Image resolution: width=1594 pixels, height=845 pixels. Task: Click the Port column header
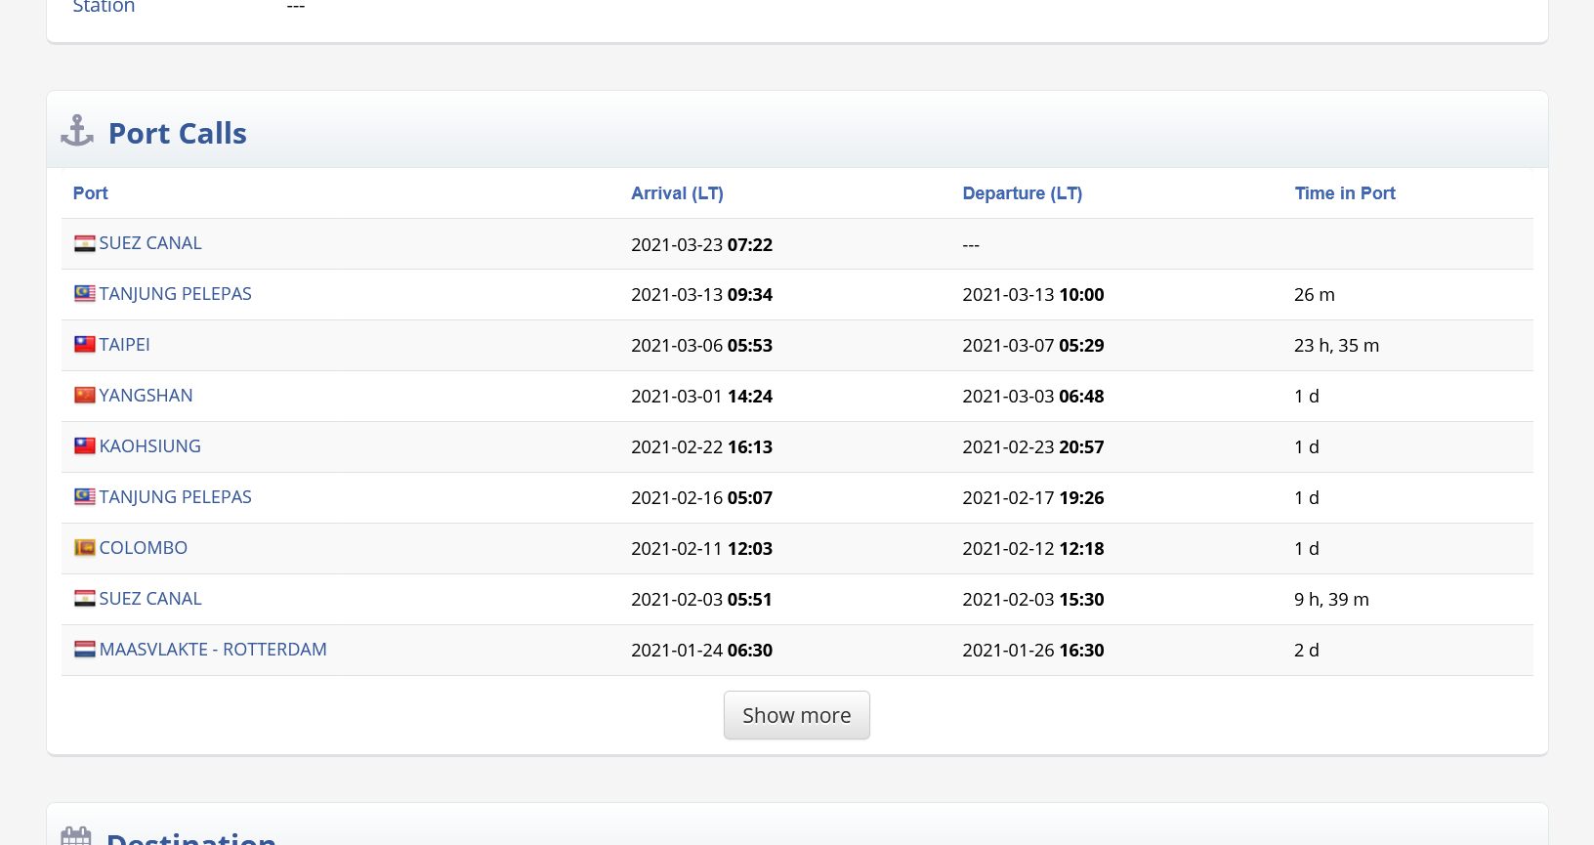point(91,193)
